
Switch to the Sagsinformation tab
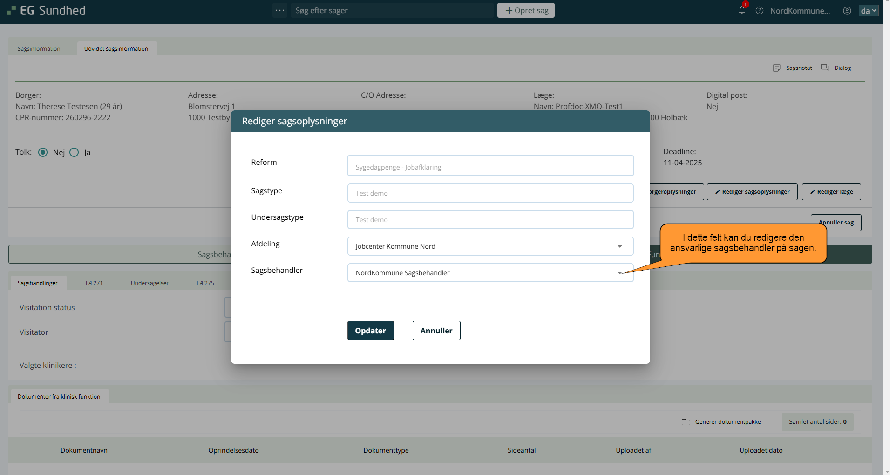point(39,49)
